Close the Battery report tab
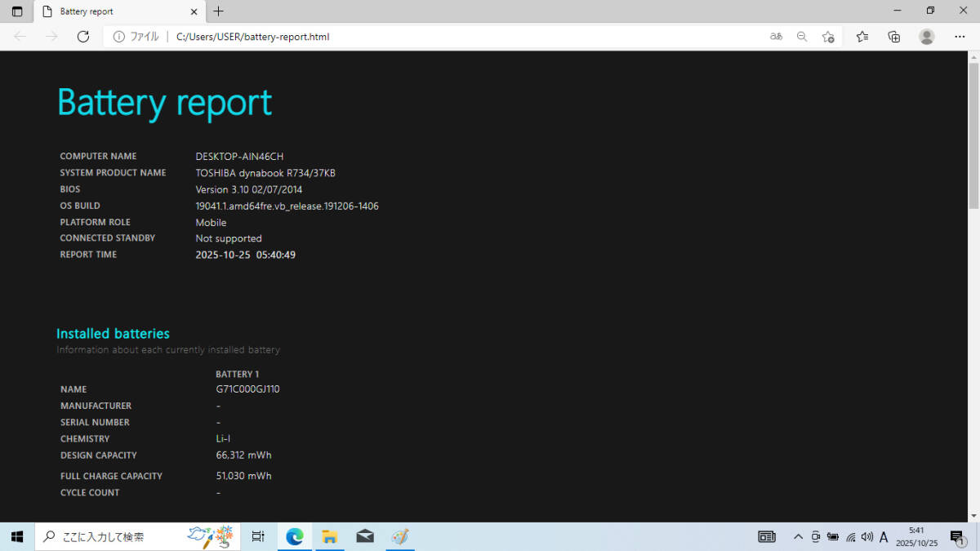The width and height of the screenshot is (980, 551). pyautogui.click(x=194, y=11)
